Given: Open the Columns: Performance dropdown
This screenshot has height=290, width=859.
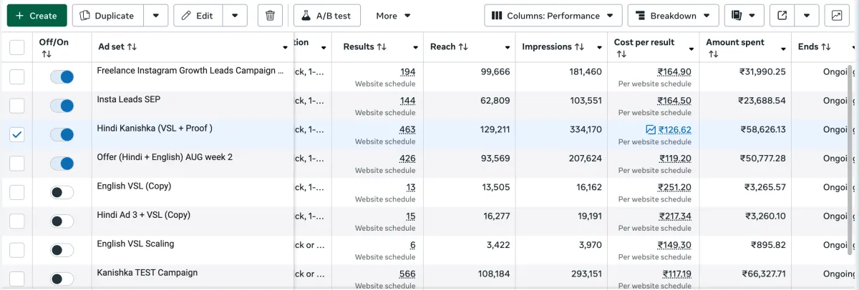Looking at the screenshot, I should pos(553,16).
